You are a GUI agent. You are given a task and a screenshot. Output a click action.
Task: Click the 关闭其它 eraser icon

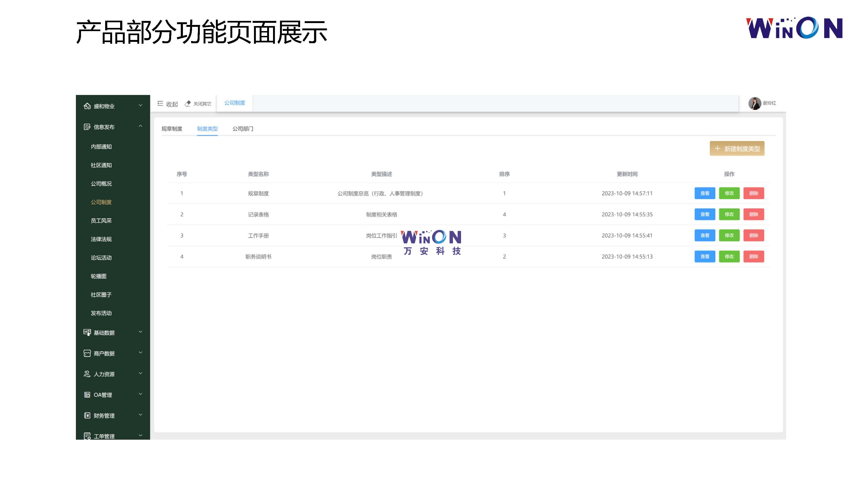(x=188, y=104)
